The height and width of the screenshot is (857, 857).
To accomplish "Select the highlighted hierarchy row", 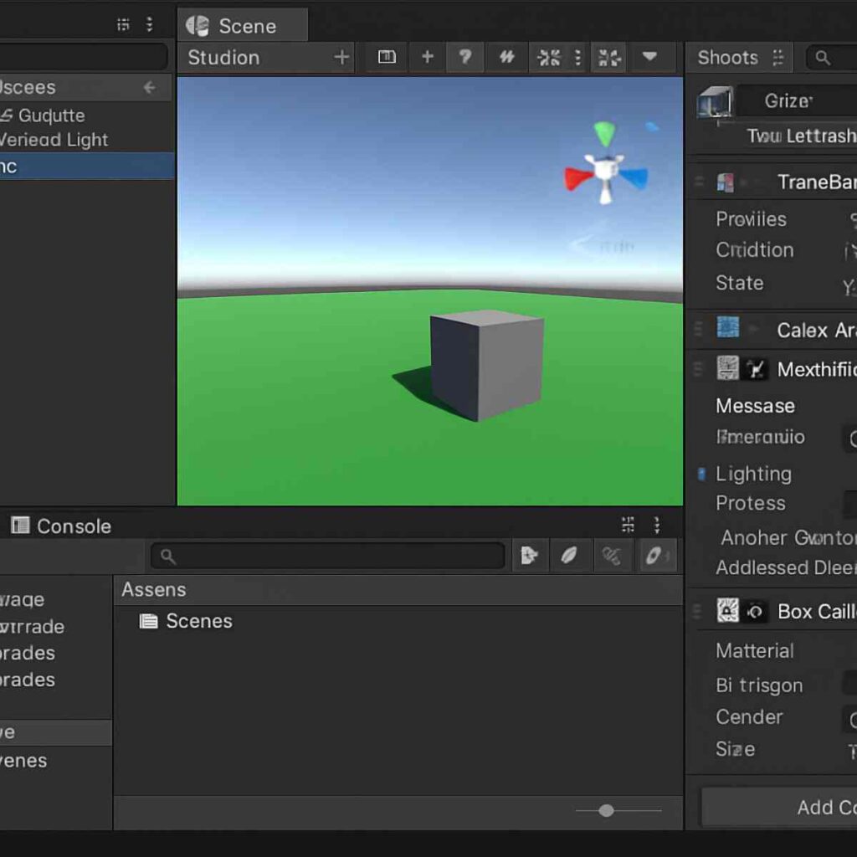I will [87, 167].
